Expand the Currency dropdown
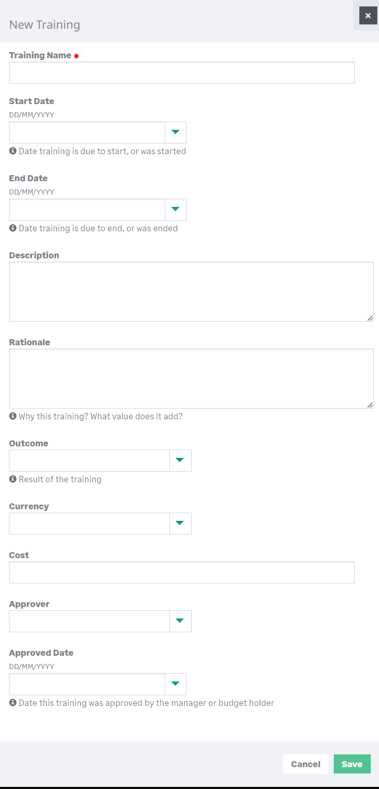The height and width of the screenshot is (789, 379). click(x=180, y=523)
